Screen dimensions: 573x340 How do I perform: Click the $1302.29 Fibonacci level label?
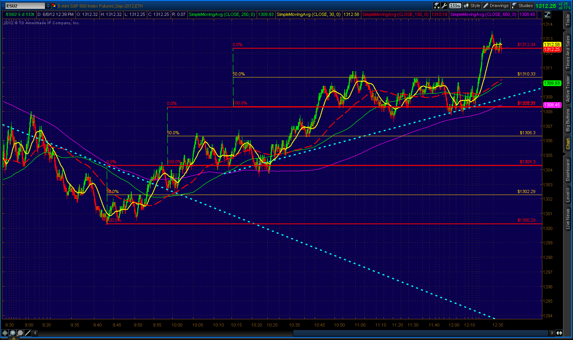coord(526,191)
